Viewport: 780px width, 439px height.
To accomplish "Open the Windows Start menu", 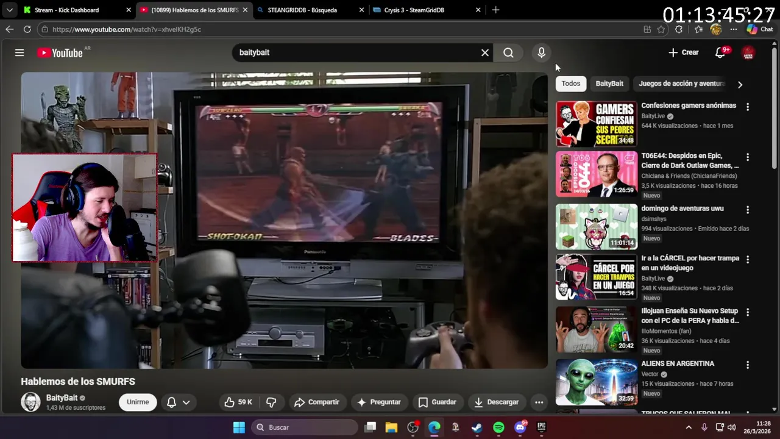I will click(239, 427).
